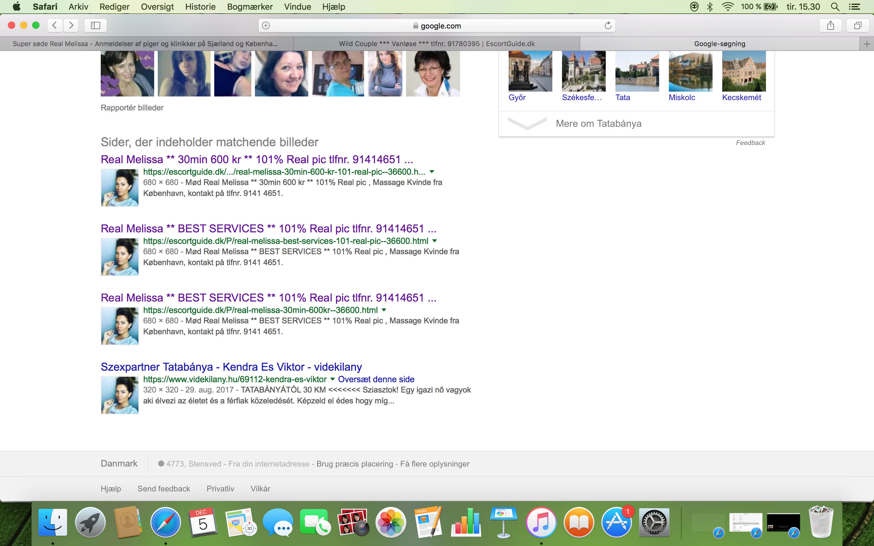Open App Store from the Dock
This screenshot has height=546, width=874.
[616, 522]
